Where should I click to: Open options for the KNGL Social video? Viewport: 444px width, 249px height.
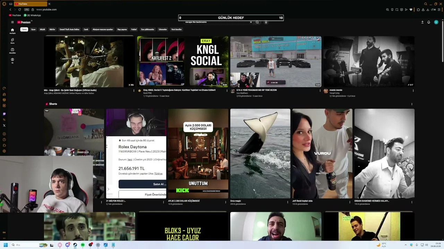[x=227, y=91]
